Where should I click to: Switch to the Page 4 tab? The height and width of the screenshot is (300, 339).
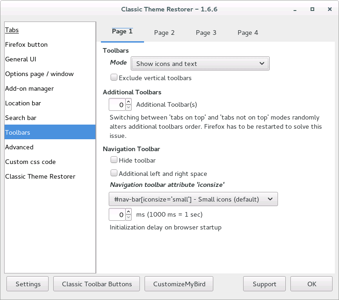click(248, 33)
